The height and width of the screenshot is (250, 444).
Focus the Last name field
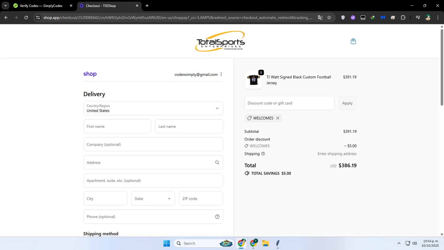189,126
